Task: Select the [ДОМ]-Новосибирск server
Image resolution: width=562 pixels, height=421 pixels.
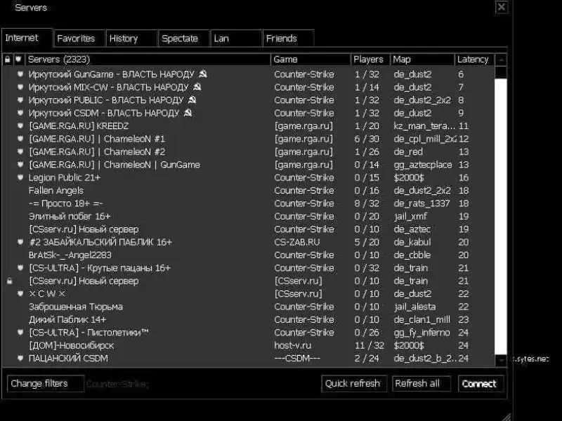Action: pyautogui.click(x=248, y=345)
